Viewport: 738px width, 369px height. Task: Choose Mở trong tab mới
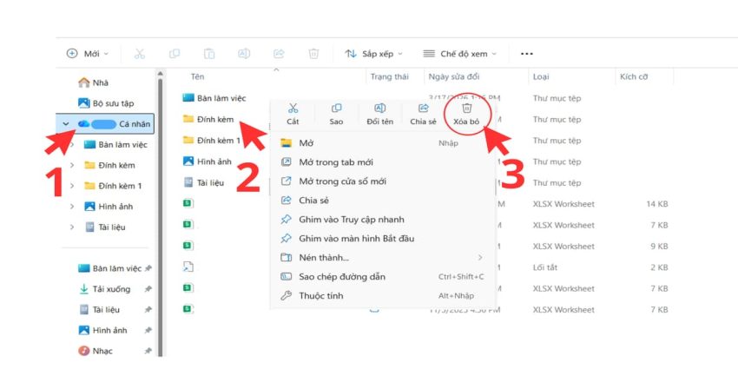tap(383, 162)
